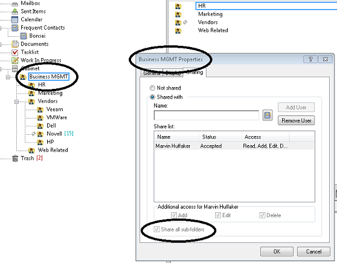Select VMWare folder label in tree

(57, 117)
